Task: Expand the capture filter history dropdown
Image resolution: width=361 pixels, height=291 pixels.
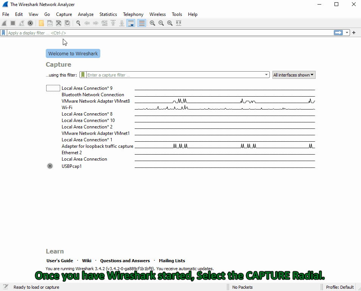Action: click(266, 75)
